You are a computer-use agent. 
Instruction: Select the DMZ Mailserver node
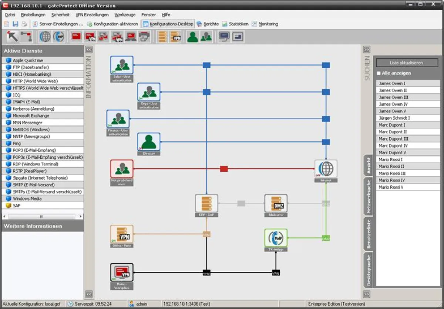(x=276, y=203)
